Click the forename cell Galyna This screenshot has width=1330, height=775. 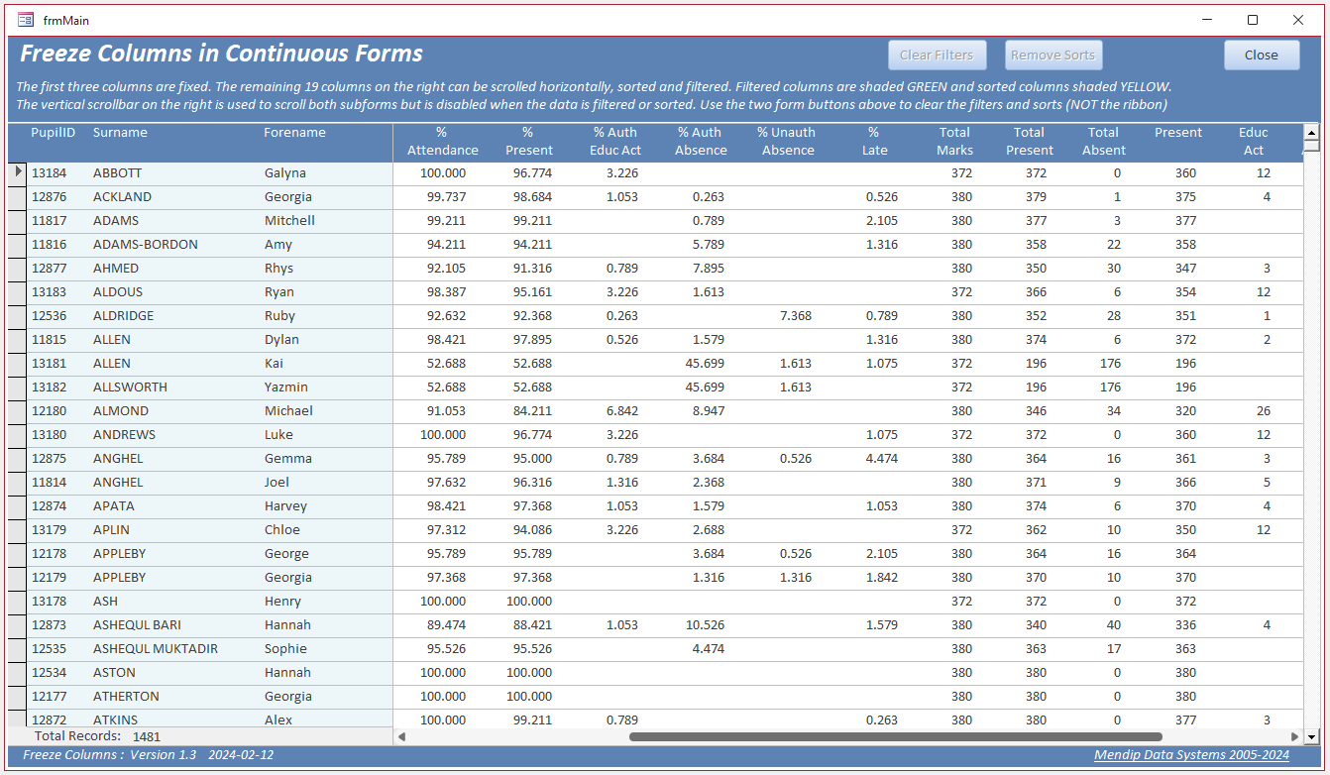[x=286, y=173]
